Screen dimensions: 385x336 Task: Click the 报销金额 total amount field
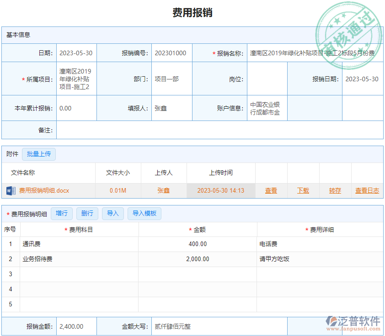pos(76,326)
